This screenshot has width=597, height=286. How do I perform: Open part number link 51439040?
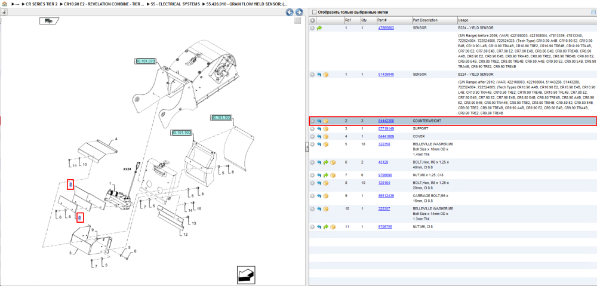tap(386, 75)
